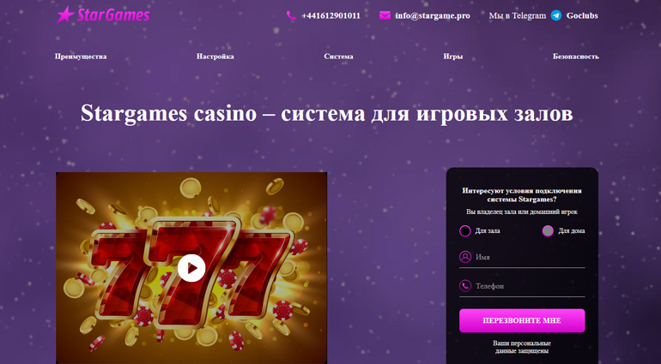
Task: Click the person icon beside Имя field
Action: (x=465, y=257)
